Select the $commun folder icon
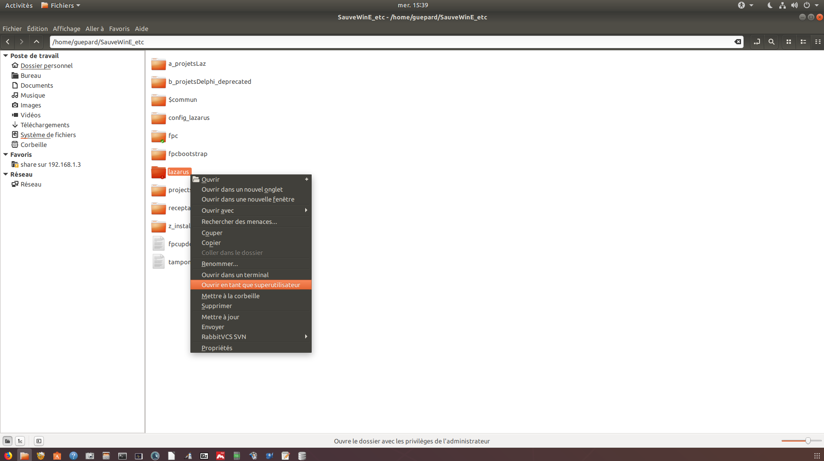824x461 pixels. (158, 100)
